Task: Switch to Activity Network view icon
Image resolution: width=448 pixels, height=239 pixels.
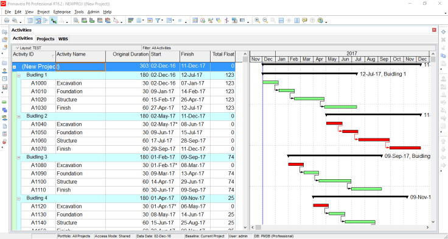Action: coord(46,20)
